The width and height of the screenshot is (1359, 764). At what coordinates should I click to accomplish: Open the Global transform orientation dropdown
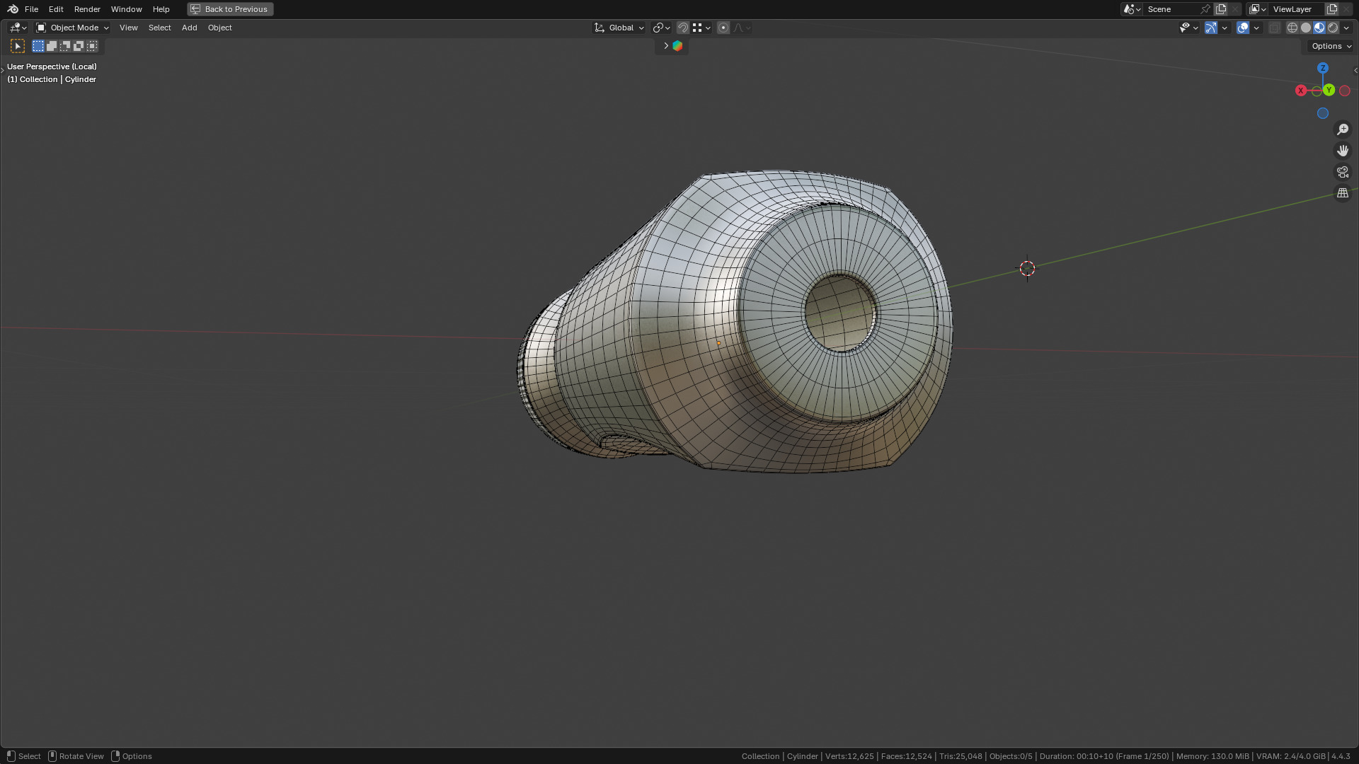tap(619, 28)
